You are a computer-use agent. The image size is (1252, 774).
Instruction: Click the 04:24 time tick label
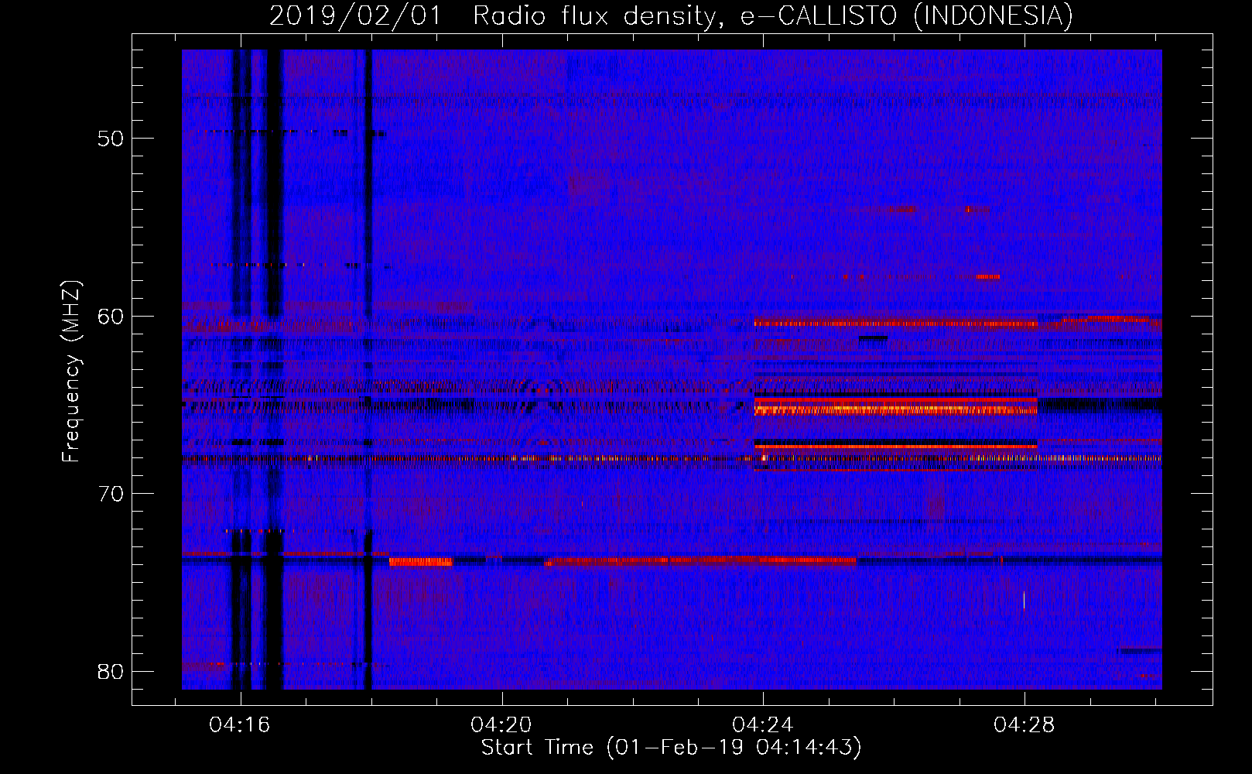click(x=763, y=724)
